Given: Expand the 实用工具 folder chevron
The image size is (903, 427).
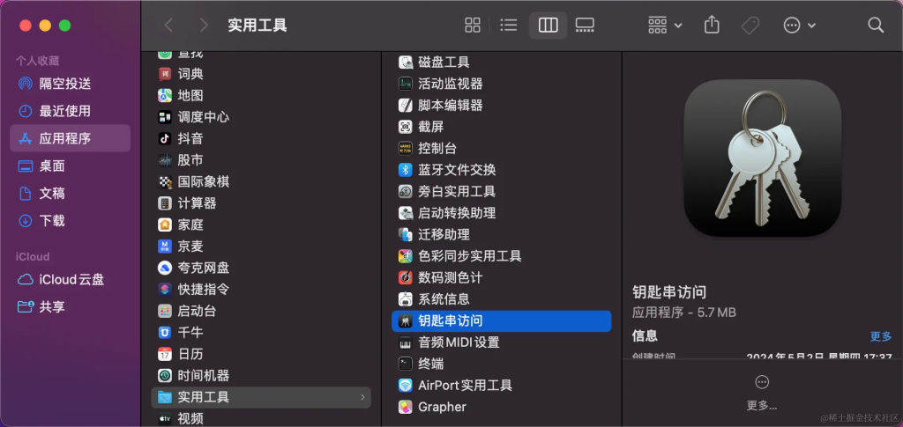Looking at the screenshot, I should pyautogui.click(x=362, y=397).
